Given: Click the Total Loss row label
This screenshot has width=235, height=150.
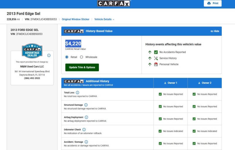Looking at the screenshot, I should click(69, 93).
